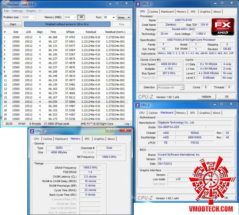Click the 37.5886 GFlops peak status entry

tap(56, 124)
